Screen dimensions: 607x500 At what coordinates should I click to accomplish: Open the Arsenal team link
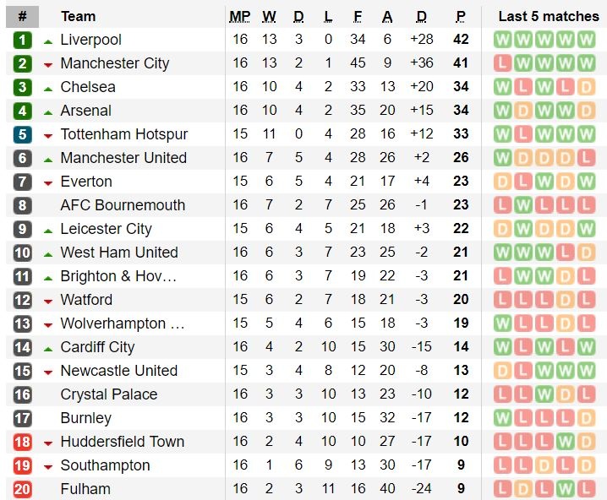click(85, 111)
